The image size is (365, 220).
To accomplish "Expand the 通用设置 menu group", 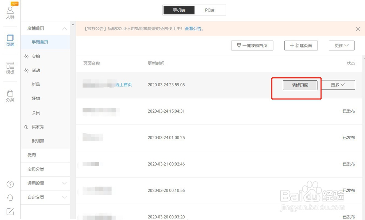I will [65, 183].
